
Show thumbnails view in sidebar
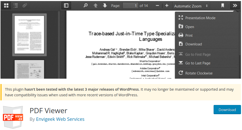pos(6,6)
